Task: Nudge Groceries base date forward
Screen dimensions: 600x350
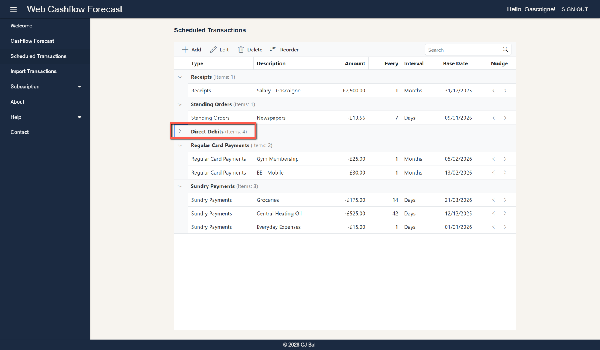Action: pos(505,200)
